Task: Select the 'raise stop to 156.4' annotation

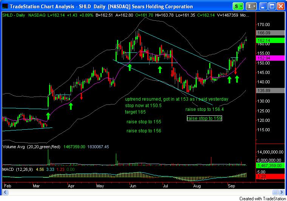Action: pyautogui.click(x=204, y=109)
